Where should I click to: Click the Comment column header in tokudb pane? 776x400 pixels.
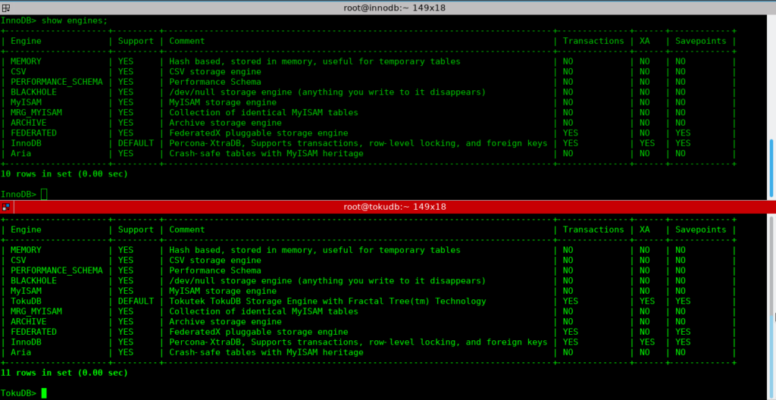click(x=187, y=230)
